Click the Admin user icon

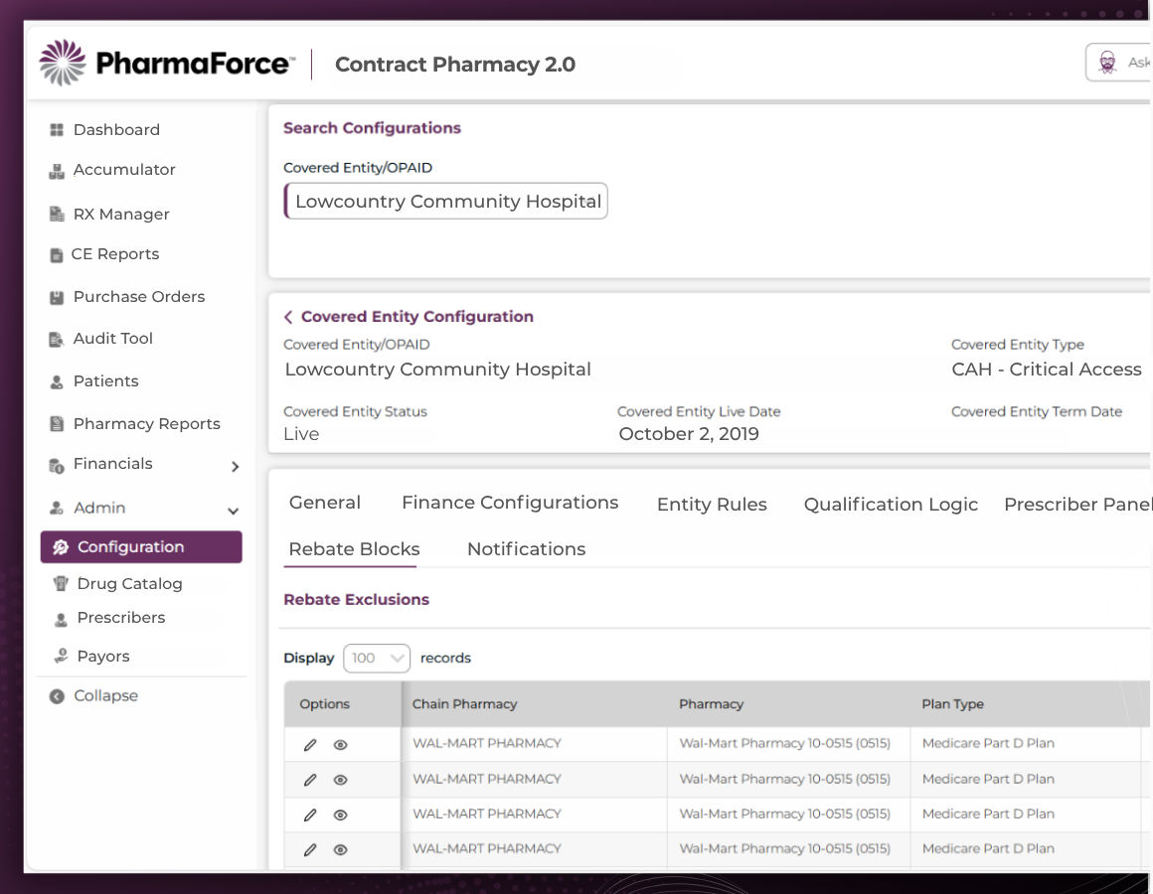click(57, 509)
